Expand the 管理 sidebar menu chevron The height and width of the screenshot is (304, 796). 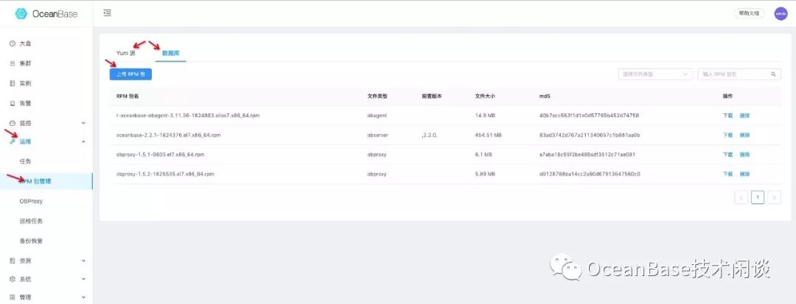point(84,297)
